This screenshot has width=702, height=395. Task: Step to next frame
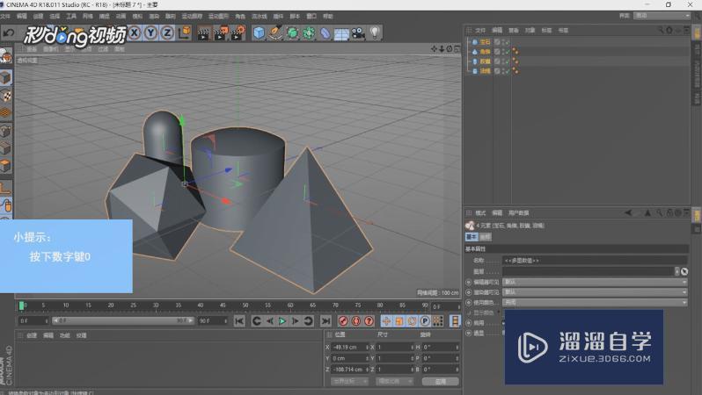(x=296, y=320)
